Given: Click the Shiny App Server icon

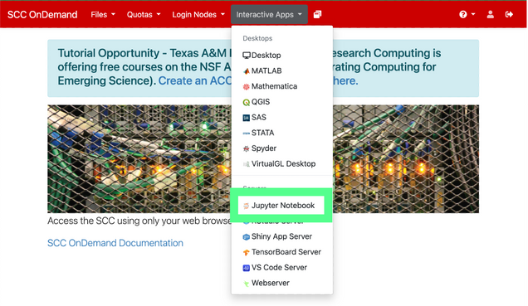Looking at the screenshot, I should coord(247,237).
